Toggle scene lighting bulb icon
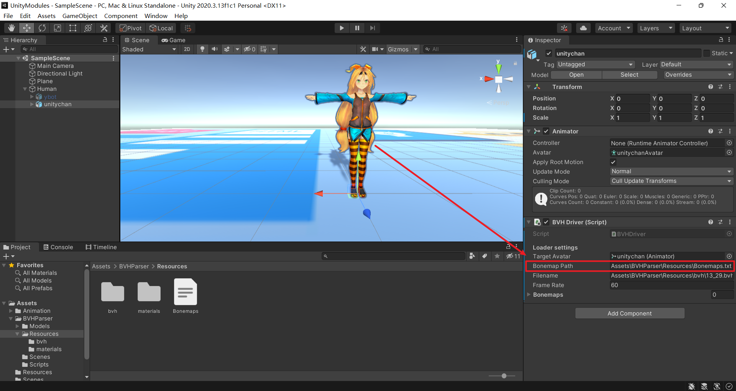 point(202,49)
